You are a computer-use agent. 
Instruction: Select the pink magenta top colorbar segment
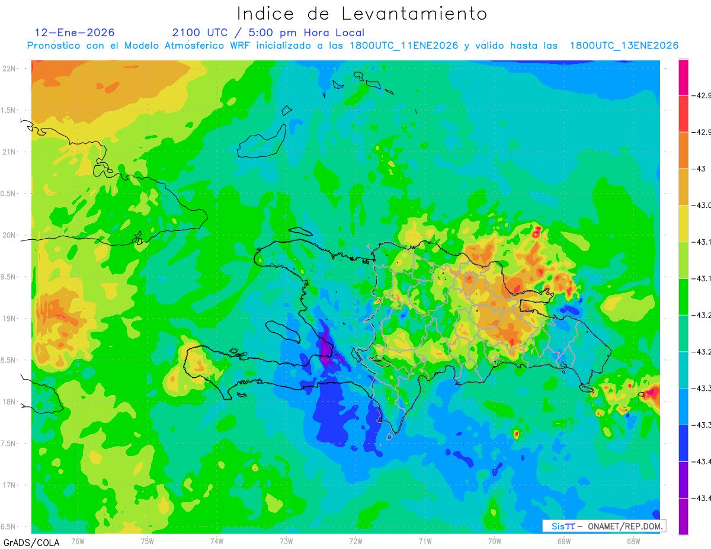[683, 77]
